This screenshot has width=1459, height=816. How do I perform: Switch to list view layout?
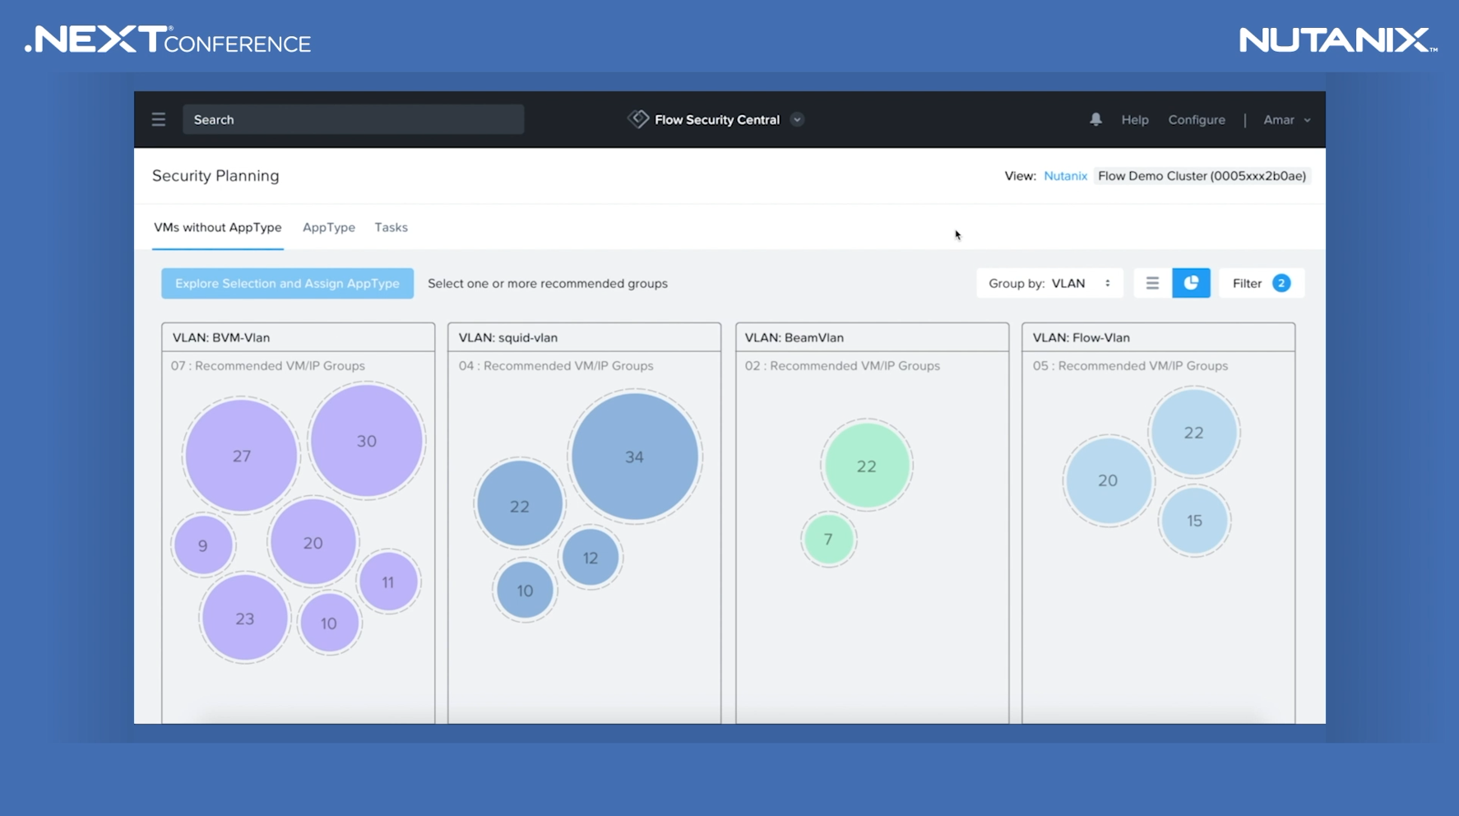[1152, 283]
